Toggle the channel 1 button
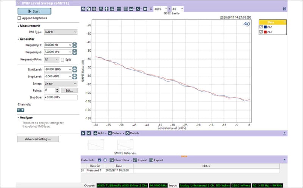 pos(19,110)
